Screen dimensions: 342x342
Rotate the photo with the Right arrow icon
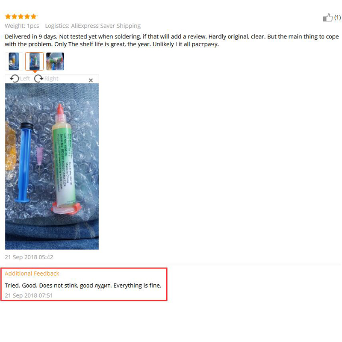[38, 79]
